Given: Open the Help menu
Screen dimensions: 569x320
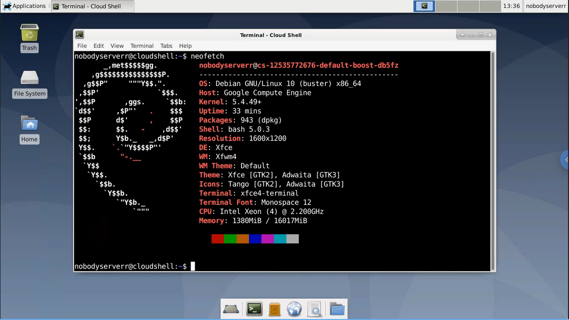Looking at the screenshot, I should point(185,45).
